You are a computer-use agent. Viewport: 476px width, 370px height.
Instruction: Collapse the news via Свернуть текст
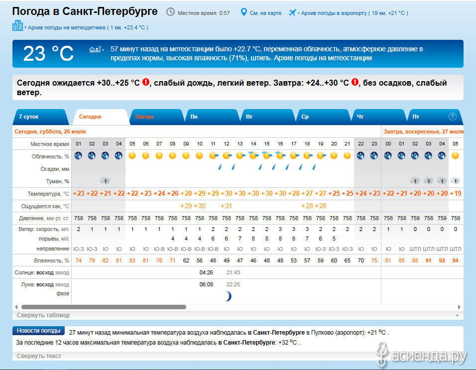pos(39,356)
